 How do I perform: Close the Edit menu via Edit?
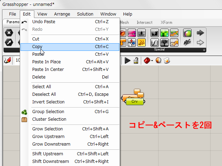pyautogui.click(x=27, y=14)
